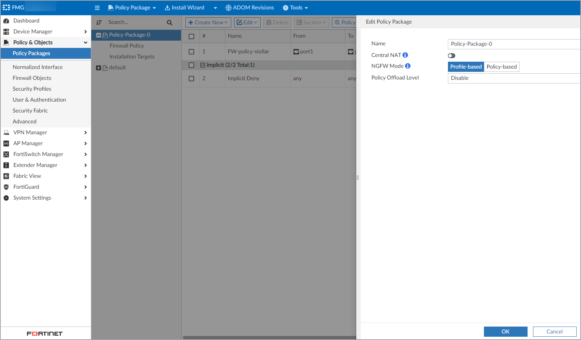
Task: Click the NGFW Mode info icon
Action: [x=408, y=66]
